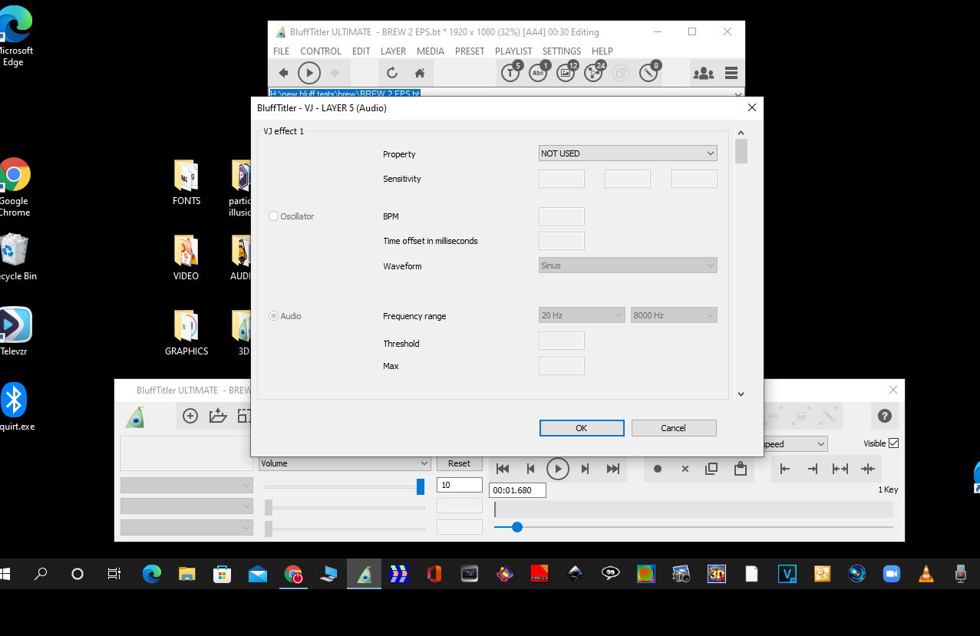The height and width of the screenshot is (636, 980).
Task: Open the Property dropdown showing NOT USED
Action: [x=628, y=153]
